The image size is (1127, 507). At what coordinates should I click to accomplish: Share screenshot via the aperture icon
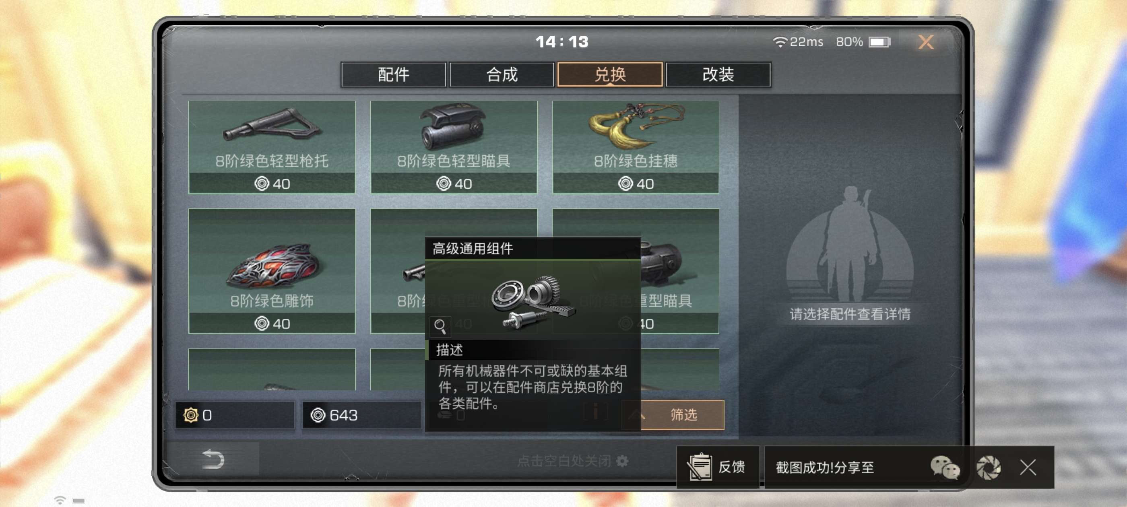point(988,467)
